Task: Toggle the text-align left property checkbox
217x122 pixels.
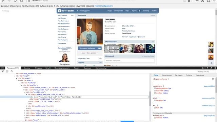Action: (155, 100)
